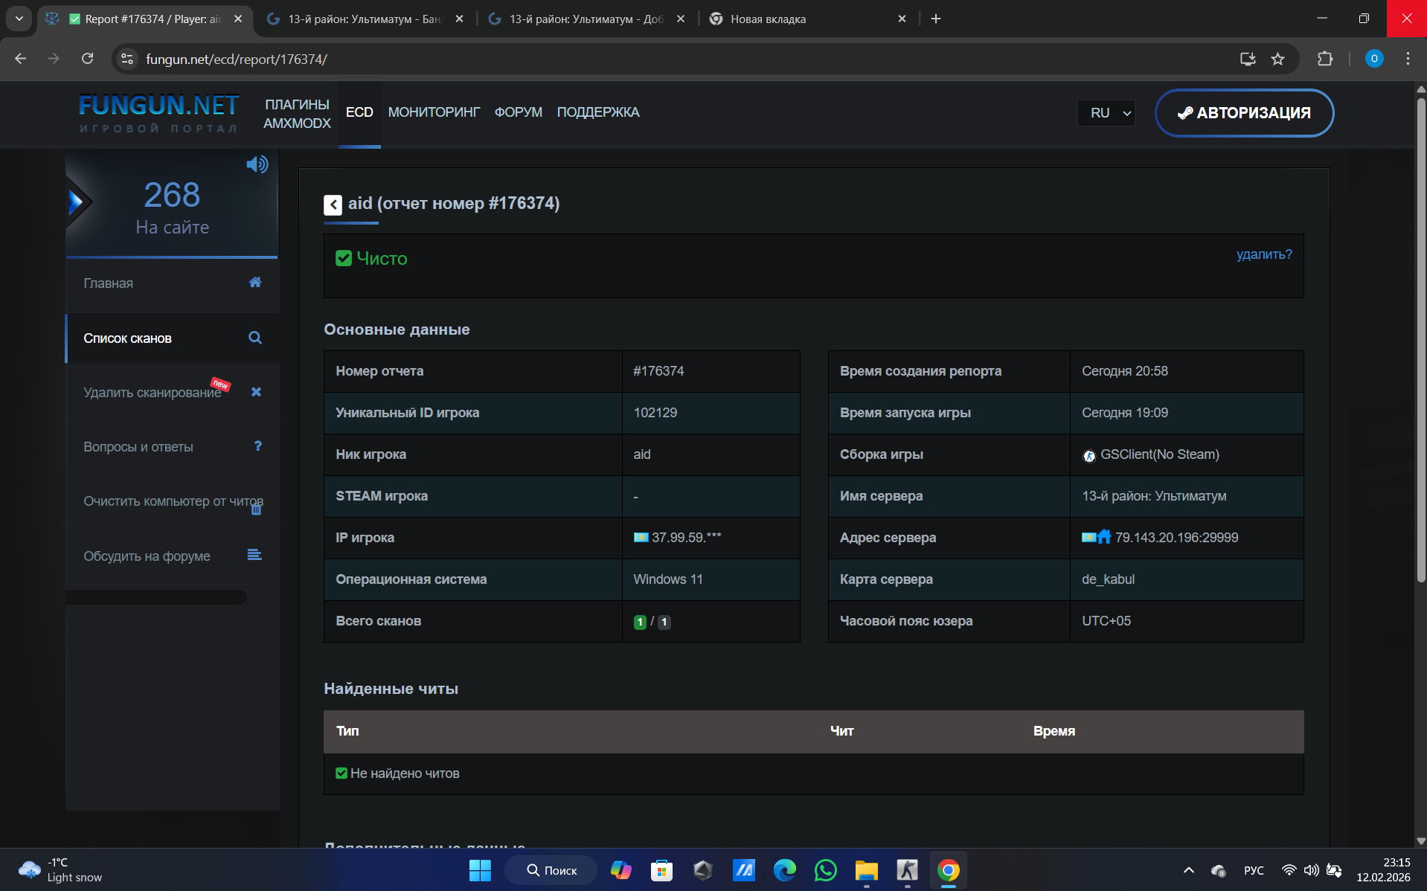This screenshot has width=1427, height=891.
Task: Click the back arrow next to report title
Action: (333, 205)
